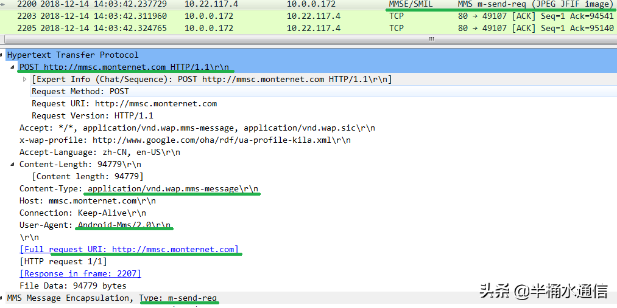
Task: Select the Request Version HTTP/1.1 row
Action: (x=93, y=116)
